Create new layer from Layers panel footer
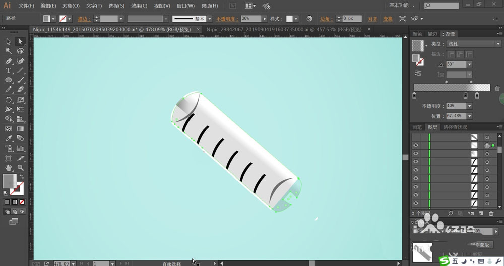Screen dimensions: 504x266 (x=481, y=213)
